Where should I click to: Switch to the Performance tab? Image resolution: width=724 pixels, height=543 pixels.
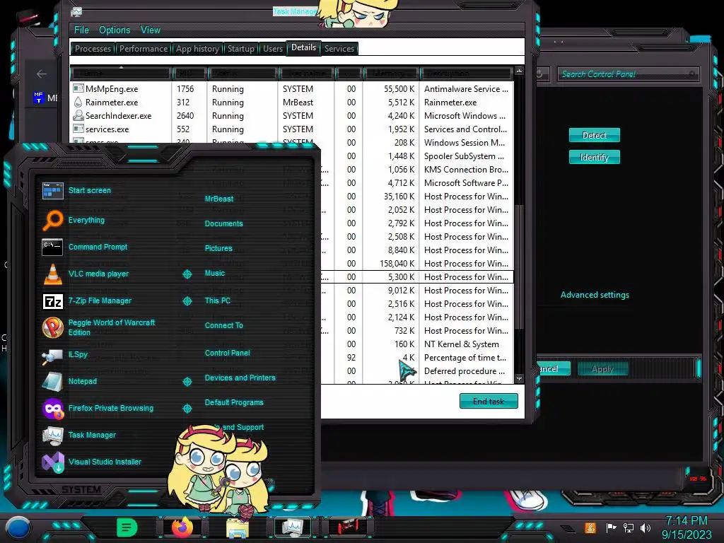point(144,49)
